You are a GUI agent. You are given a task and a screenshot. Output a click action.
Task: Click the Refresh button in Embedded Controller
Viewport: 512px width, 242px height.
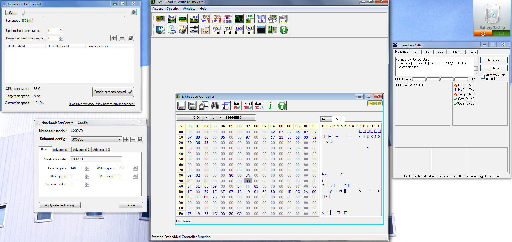375,103
